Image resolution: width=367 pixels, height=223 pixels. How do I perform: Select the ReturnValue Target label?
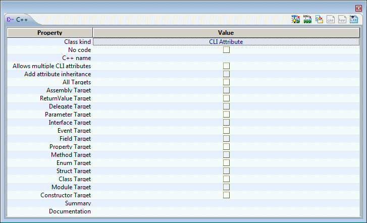point(65,98)
